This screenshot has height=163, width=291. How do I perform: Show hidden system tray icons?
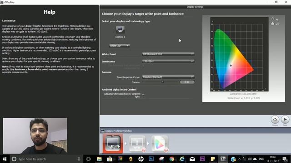click(240, 159)
